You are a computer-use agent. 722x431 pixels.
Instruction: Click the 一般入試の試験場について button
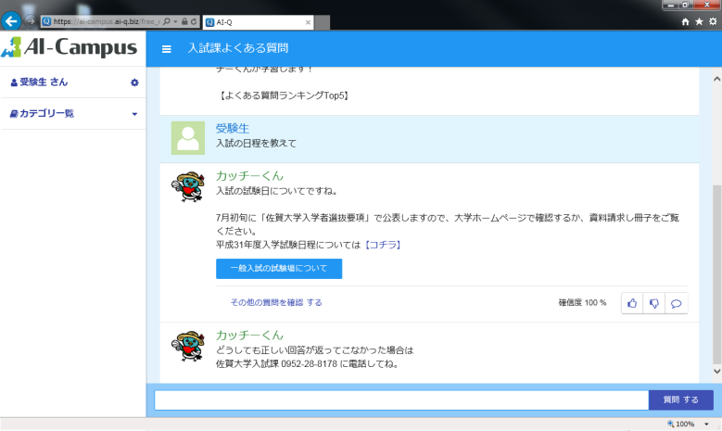tap(279, 269)
